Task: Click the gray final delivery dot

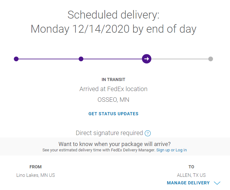Action: point(210,59)
